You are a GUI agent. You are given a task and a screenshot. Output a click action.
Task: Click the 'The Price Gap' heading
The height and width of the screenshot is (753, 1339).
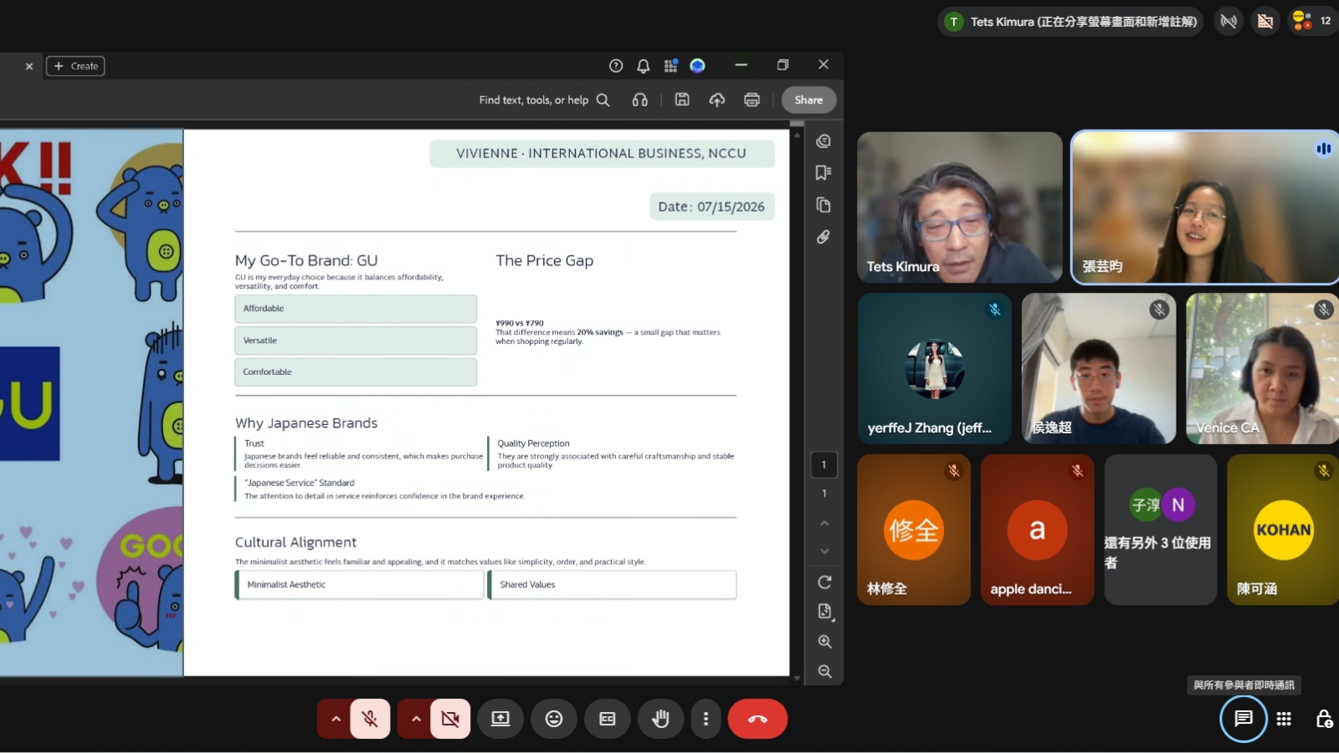click(545, 260)
